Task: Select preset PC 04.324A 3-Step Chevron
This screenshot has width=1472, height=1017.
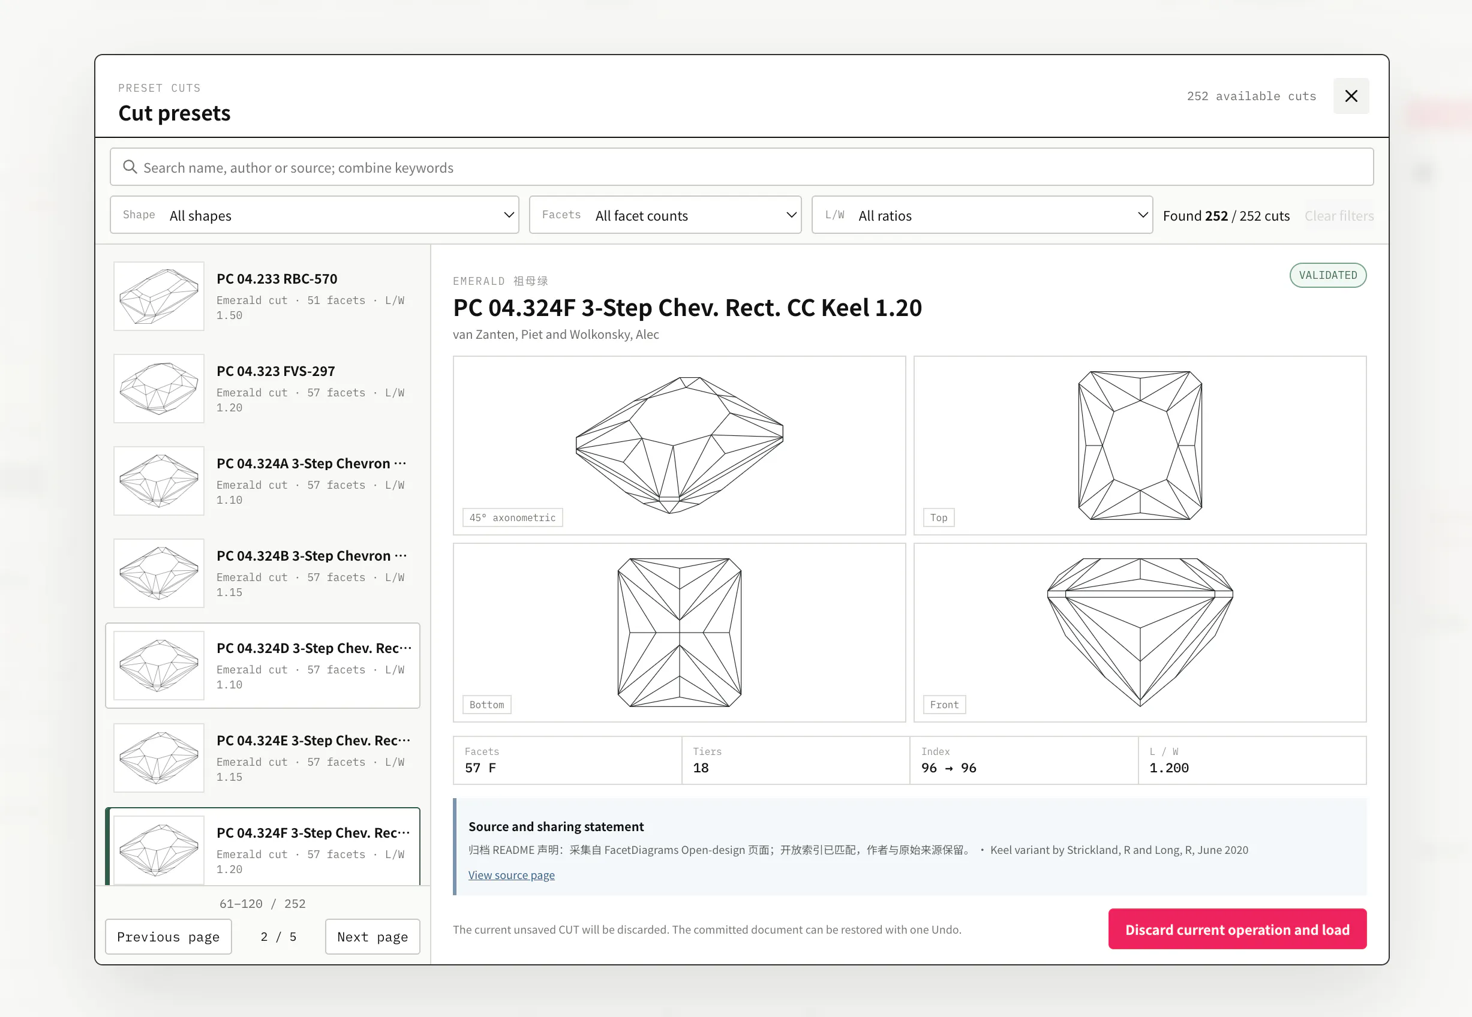Action: point(263,481)
